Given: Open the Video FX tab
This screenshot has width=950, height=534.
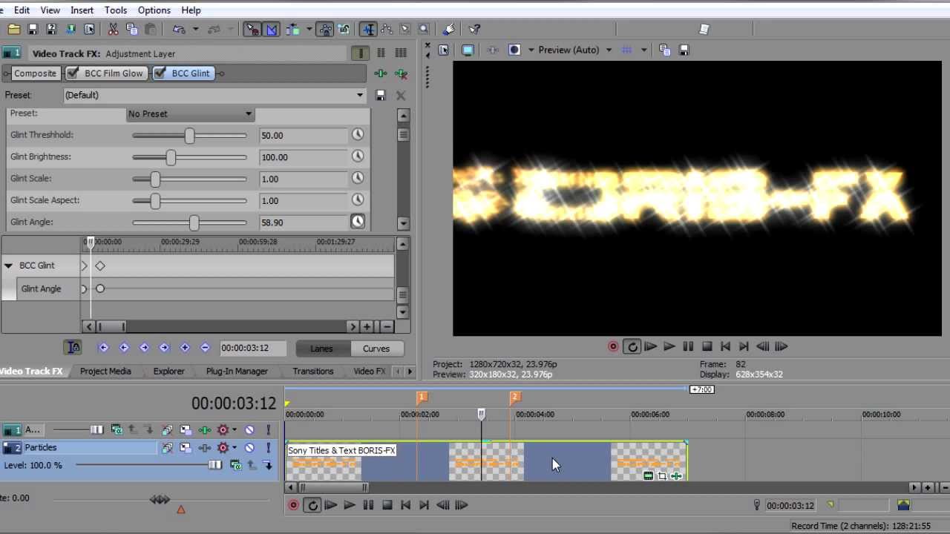Looking at the screenshot, I should click(x=369, y=371).
